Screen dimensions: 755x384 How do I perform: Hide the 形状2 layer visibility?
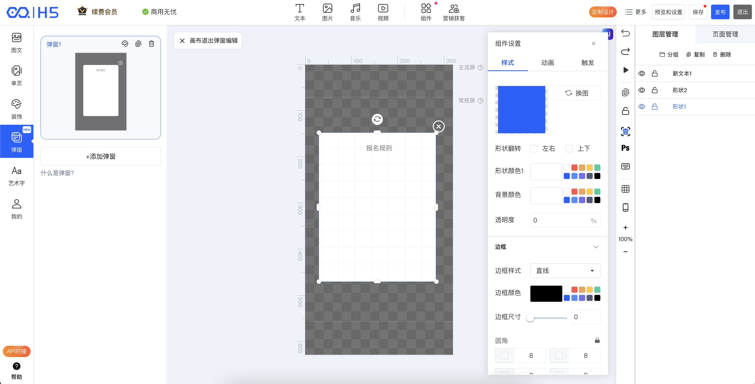coord(642,90)
